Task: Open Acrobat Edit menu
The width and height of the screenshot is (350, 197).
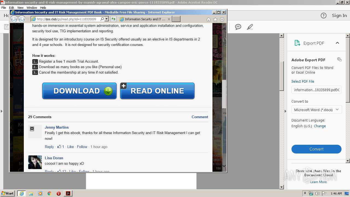Action: [x=11, y=8]
